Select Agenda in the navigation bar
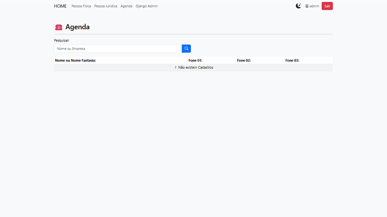The image size is (387, 217). click(126, 6)
